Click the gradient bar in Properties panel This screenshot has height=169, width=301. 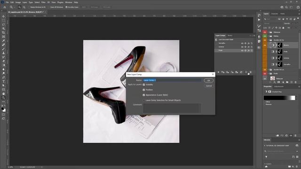(x=279, y=98)
